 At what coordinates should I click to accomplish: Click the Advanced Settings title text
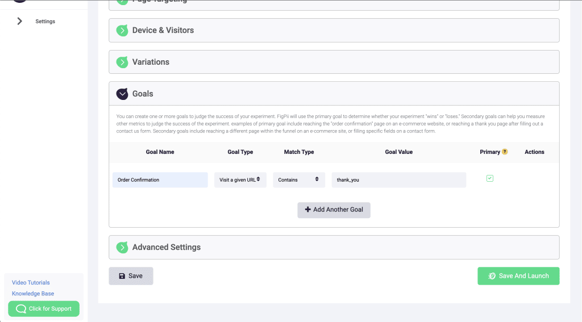coord(166,248)
